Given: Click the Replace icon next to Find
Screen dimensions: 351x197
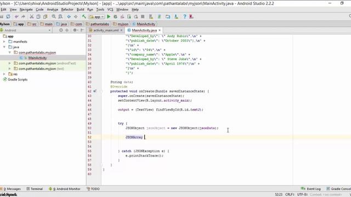Looking at the screenshot, I should [60, 16].
